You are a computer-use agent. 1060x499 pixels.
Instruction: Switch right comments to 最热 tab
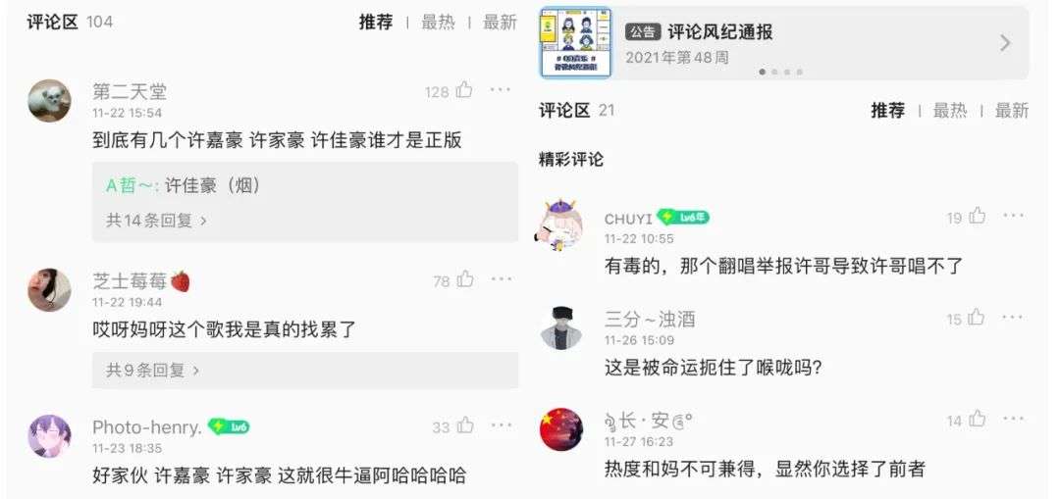click(x=950, y=111)
